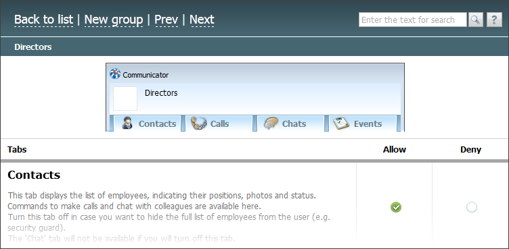Screen dimensions: 509x249
Task: Go to Next group
Action: tap(202, 20)
